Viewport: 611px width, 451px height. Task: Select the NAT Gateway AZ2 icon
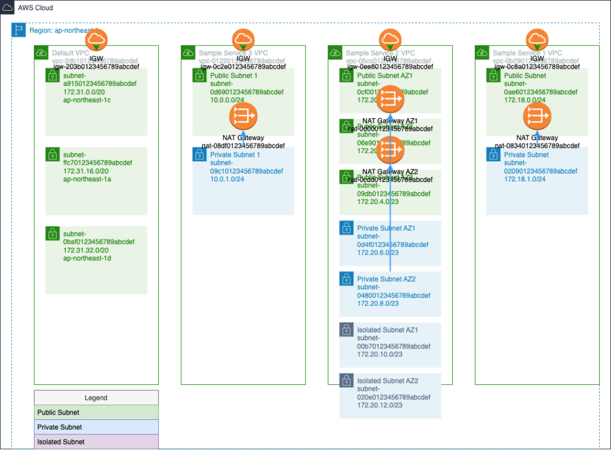tap(390, 150)
